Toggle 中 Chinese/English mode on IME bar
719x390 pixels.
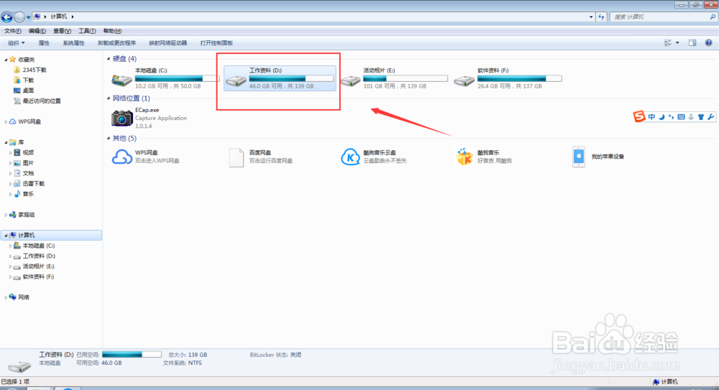[x=651, y=117]
